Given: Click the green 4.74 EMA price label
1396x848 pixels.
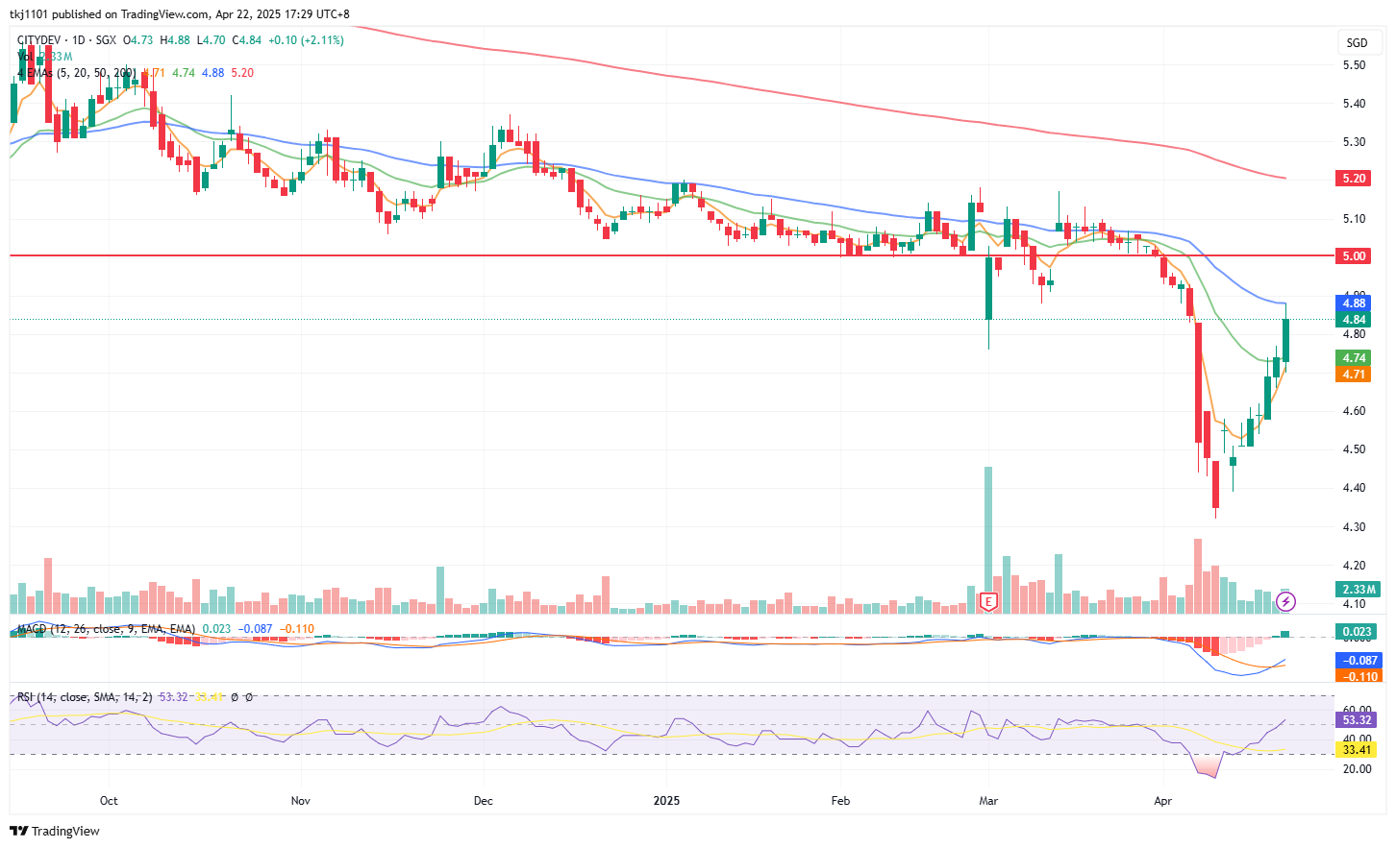Looking at the screenshot, I should point(1354,358).
